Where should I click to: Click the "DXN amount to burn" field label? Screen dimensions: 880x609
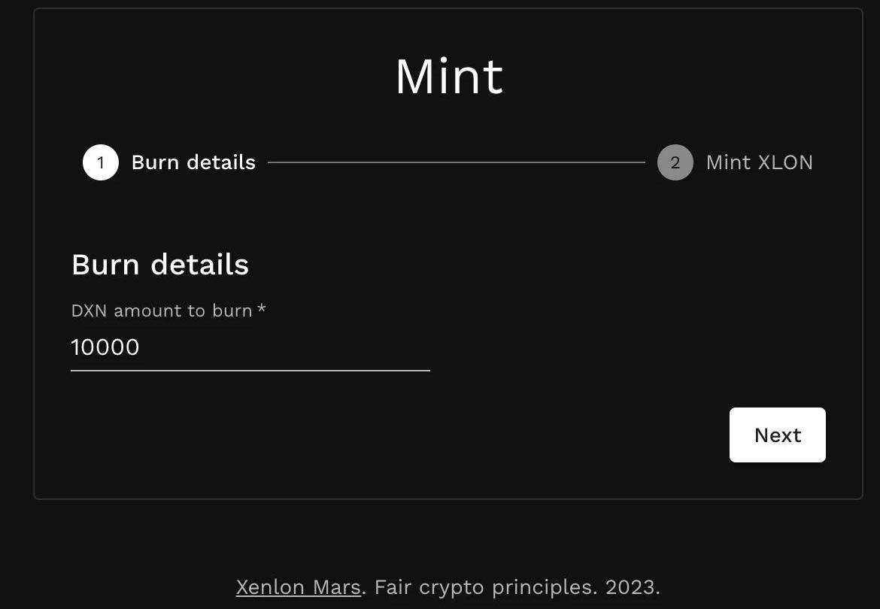[x=161, y=311]
